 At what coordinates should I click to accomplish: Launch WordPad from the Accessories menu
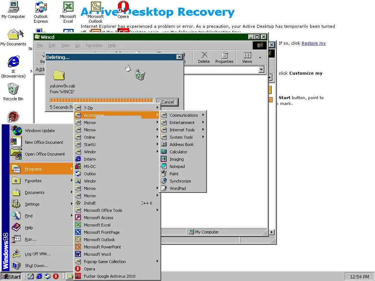(x=183, y=188)
